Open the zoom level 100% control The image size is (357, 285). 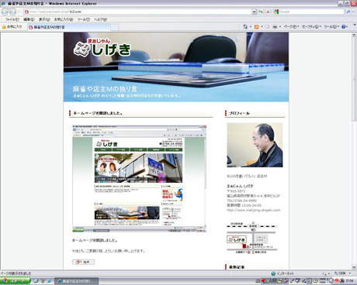pos(342,273)
